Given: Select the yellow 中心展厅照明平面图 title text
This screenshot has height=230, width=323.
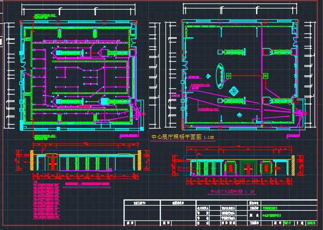Looking at the screenshot, I should pyautogui.click(x=176, y=137).
